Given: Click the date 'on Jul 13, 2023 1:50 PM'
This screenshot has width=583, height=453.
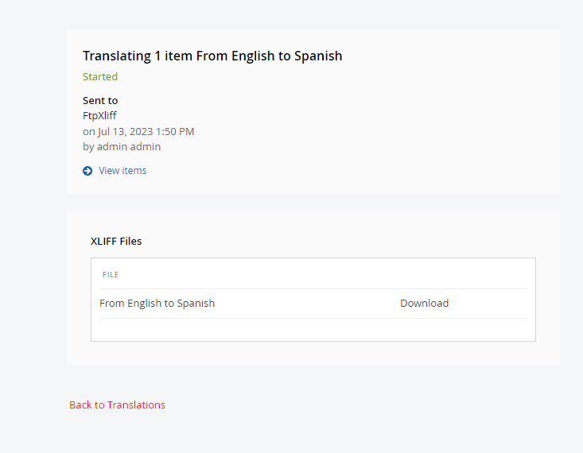Looking at the screenshot, I should coord(138,132).
